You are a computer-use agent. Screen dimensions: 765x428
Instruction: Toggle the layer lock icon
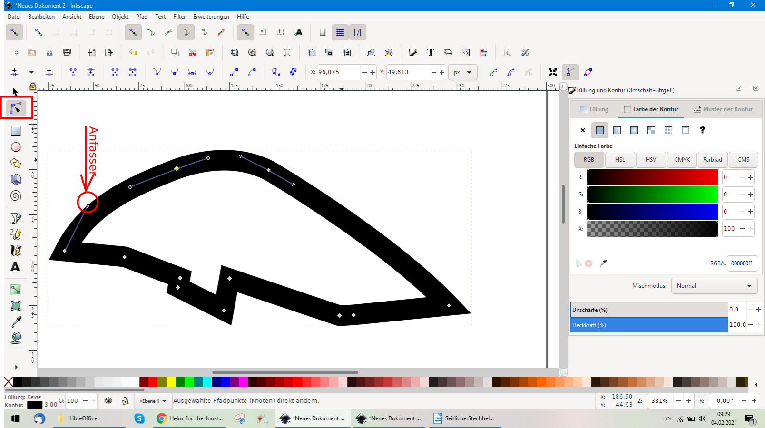coord(125,401)
